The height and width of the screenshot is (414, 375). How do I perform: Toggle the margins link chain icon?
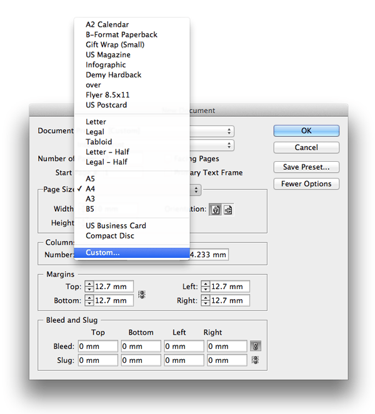point(142,294)
